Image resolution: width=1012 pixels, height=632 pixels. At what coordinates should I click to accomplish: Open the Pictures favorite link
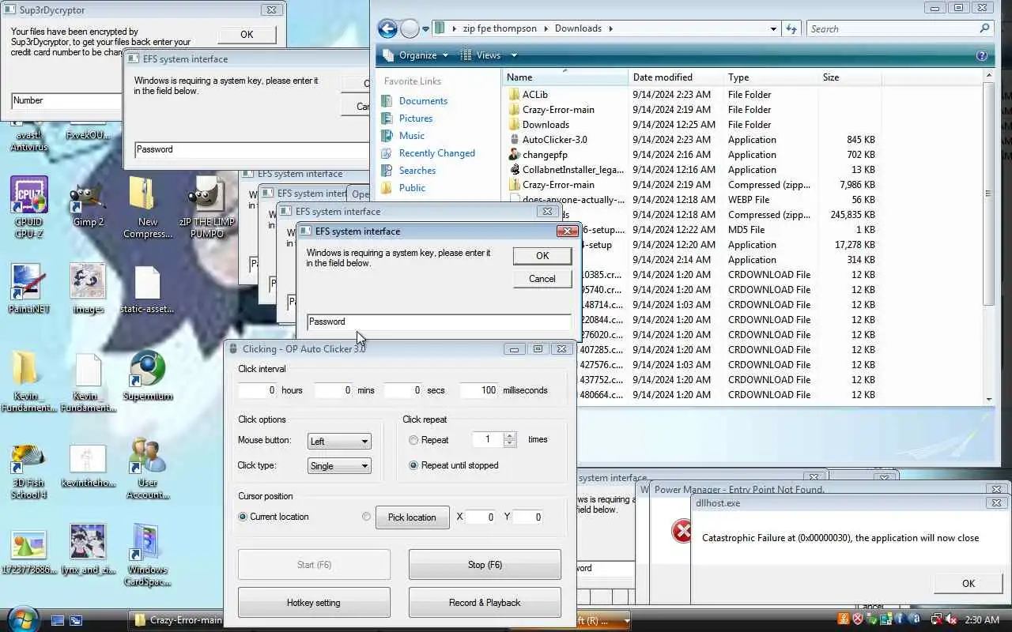pyautogui.click(x=416, y=118)
